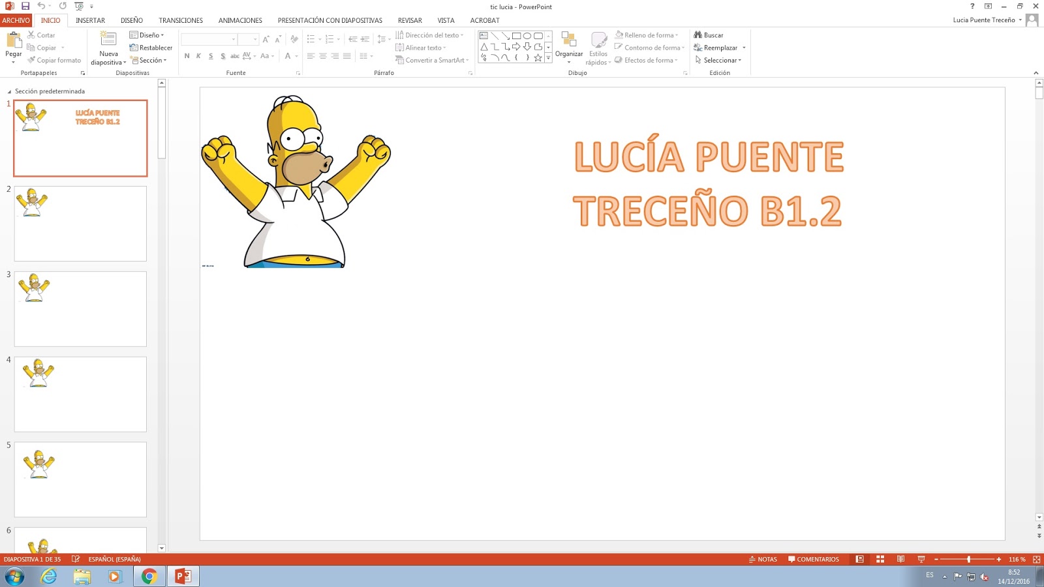Start the slide show from the status bar
The width and height of the screenshot is (1044, 587).
tap(921, 559)
